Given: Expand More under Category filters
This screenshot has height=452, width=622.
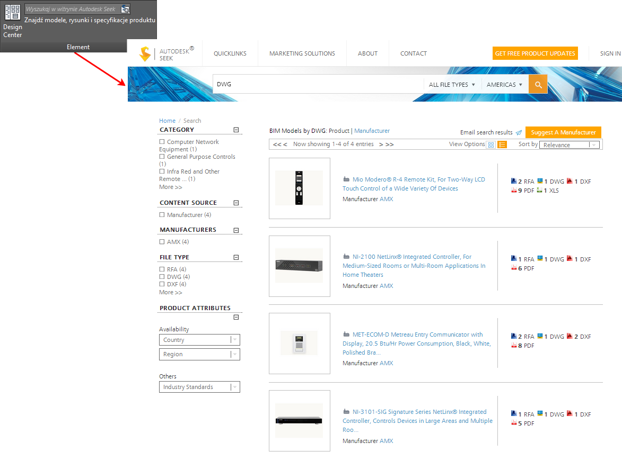Looking at the screenshot, I should pos(171,187).
